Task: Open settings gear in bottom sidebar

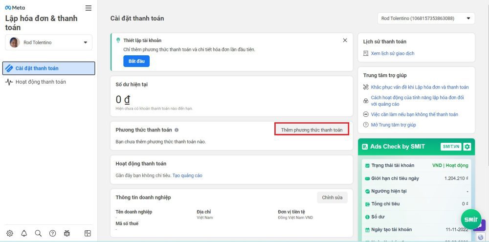Action: (10, 233)
